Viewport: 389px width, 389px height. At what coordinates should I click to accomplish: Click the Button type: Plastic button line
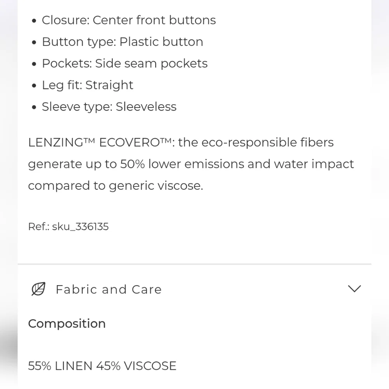pos(123,42)
